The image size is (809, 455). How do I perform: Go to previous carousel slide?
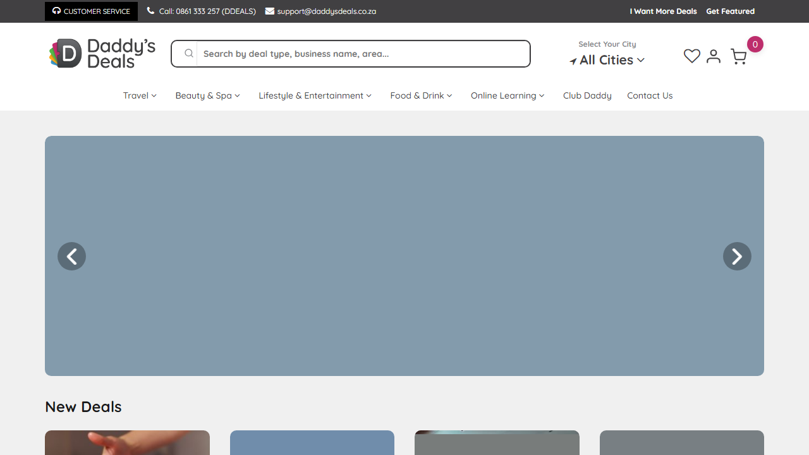[71, 256]
